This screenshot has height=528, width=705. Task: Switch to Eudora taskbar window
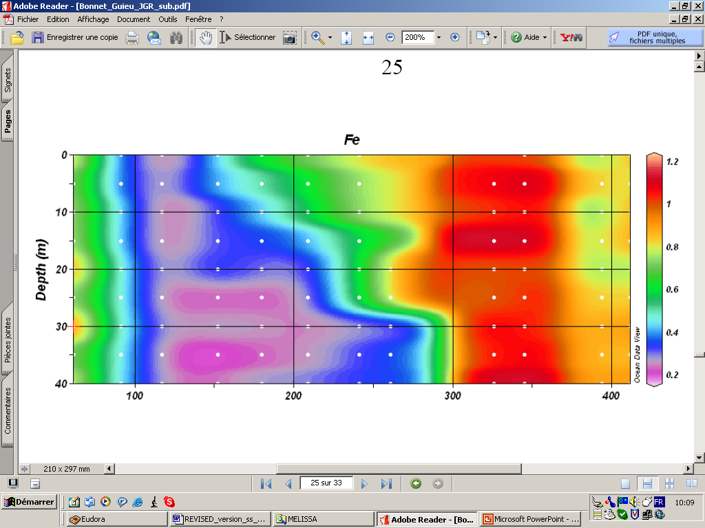click(x=117, y=519)
